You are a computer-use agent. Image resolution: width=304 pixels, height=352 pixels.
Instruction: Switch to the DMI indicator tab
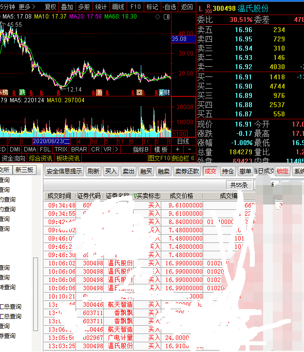[x=15, y=149]
